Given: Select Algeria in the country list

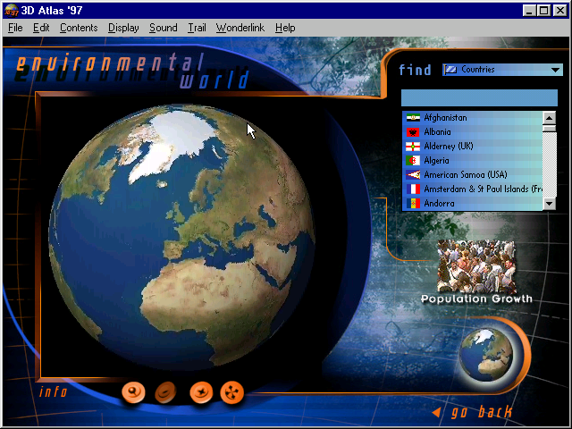Looking at the screenshot, I should (472, 161).
